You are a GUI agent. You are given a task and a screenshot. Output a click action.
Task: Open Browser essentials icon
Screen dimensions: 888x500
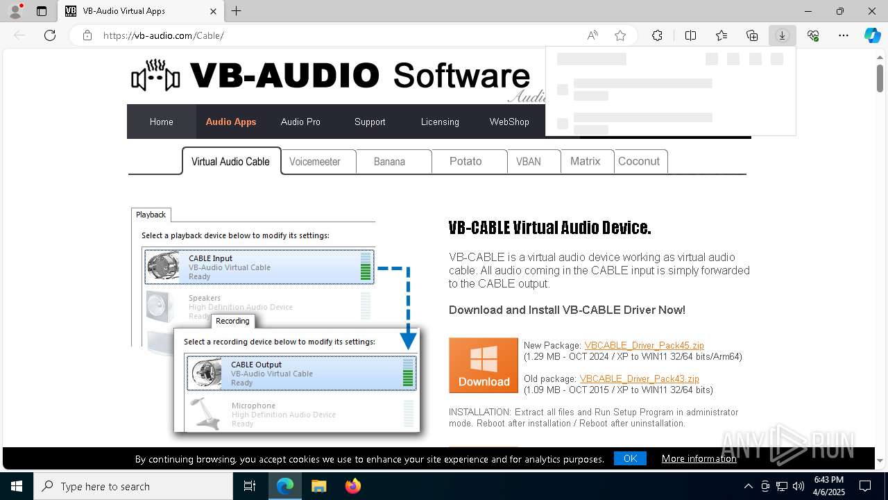click(x=813, y=35)
